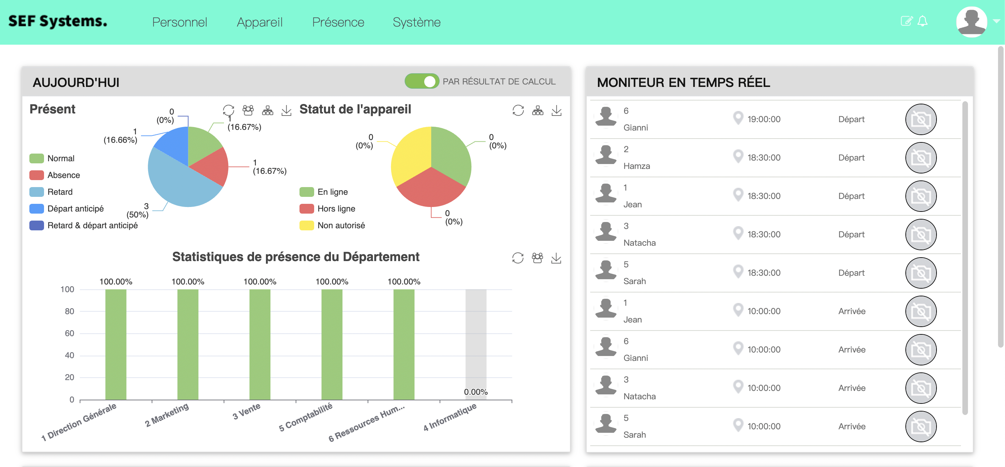Click the camera icon on Sarah's 10:00 arrival
1005x467 pixels.
point(921,426)
